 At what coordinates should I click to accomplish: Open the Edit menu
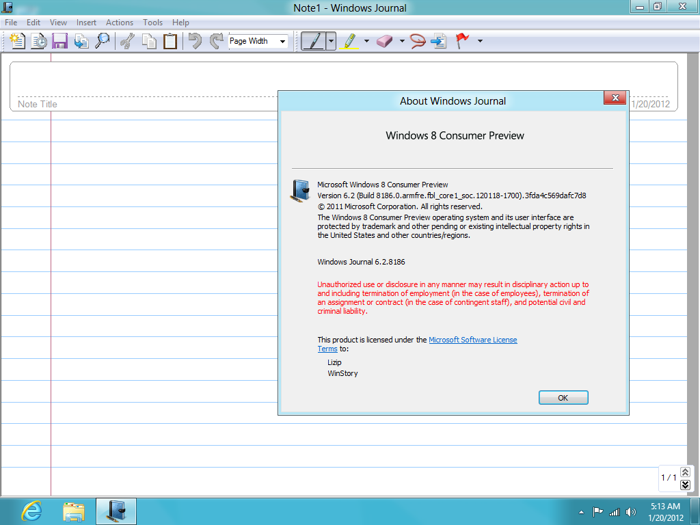pyautogui.click(x=33, y=23)
